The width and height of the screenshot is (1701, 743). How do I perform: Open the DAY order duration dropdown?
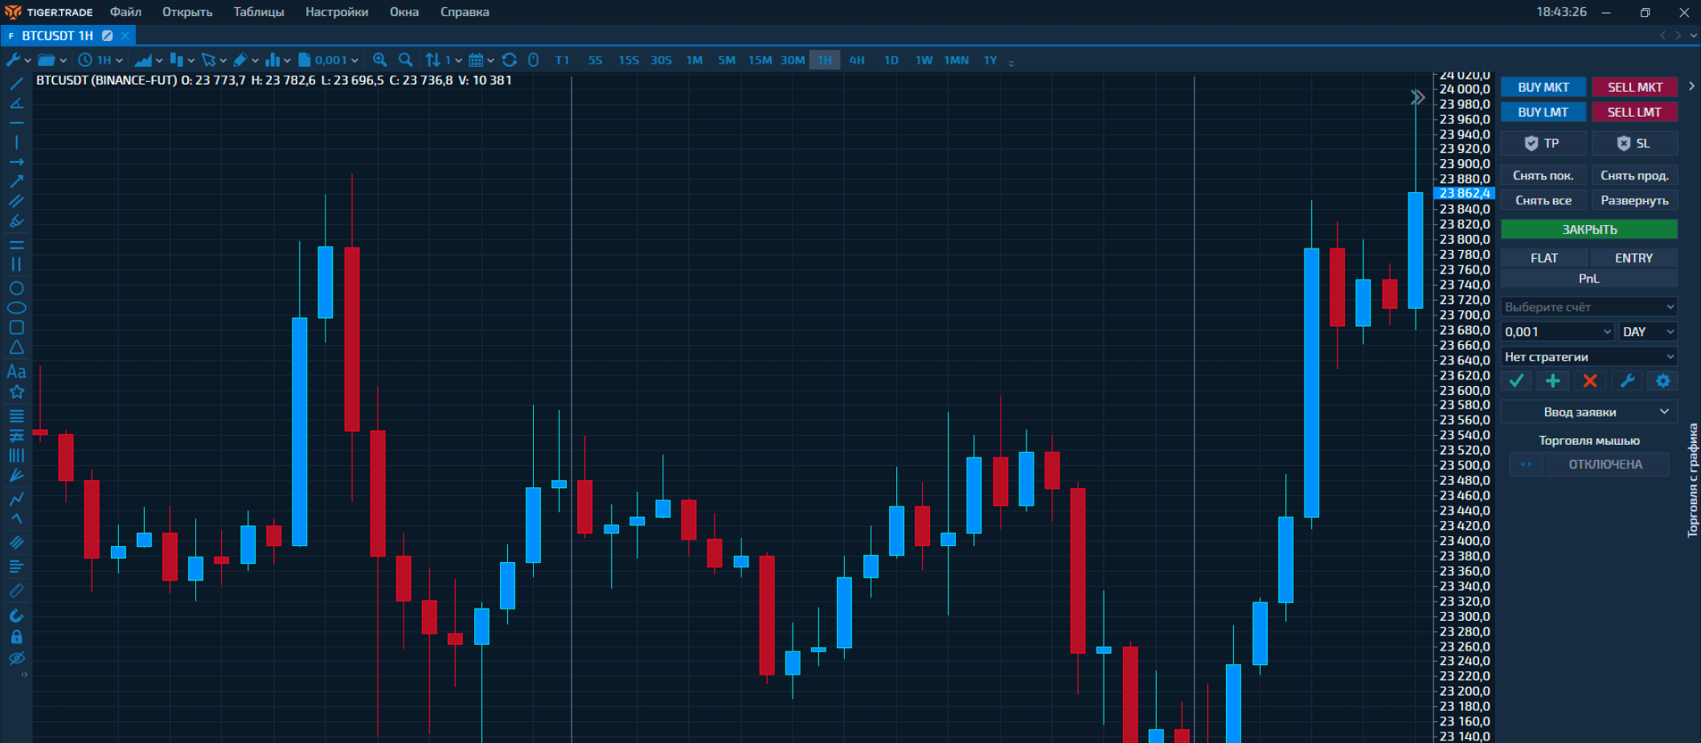pyautogui.click(x=1647, y=332)
